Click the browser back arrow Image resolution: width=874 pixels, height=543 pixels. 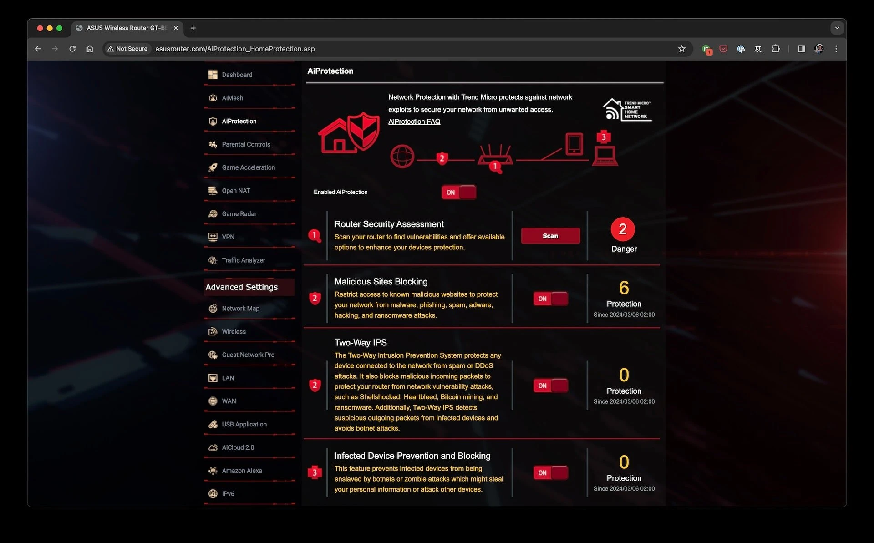click(x=38, y=49)
